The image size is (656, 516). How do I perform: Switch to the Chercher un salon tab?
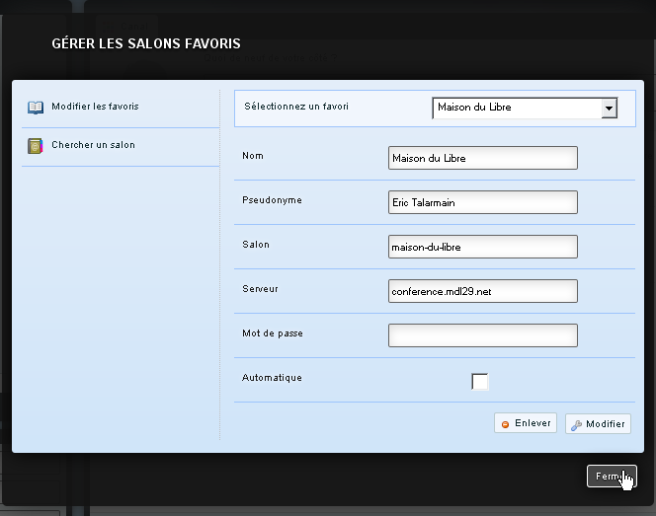(x=93, y=146)
